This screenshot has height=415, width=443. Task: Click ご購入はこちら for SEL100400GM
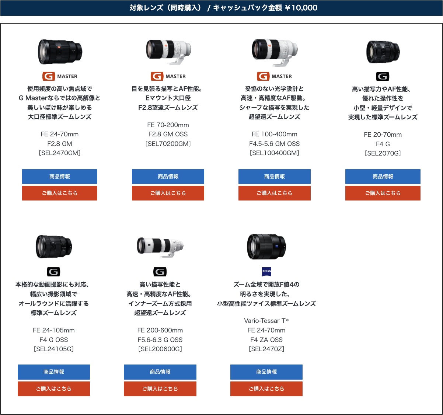coord(275,193)
